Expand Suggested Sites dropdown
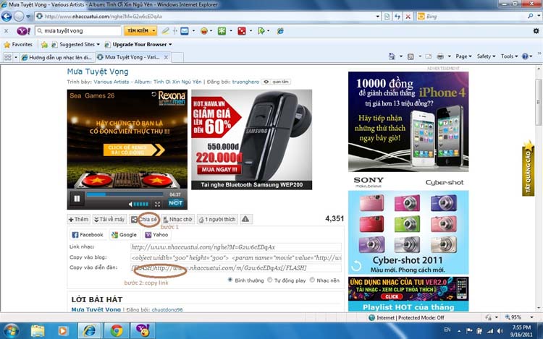 coord(98,45)
